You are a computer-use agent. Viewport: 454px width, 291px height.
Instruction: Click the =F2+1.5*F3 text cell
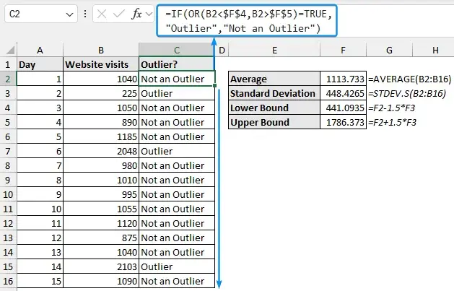pyautogui.click(x=392, y=122)
